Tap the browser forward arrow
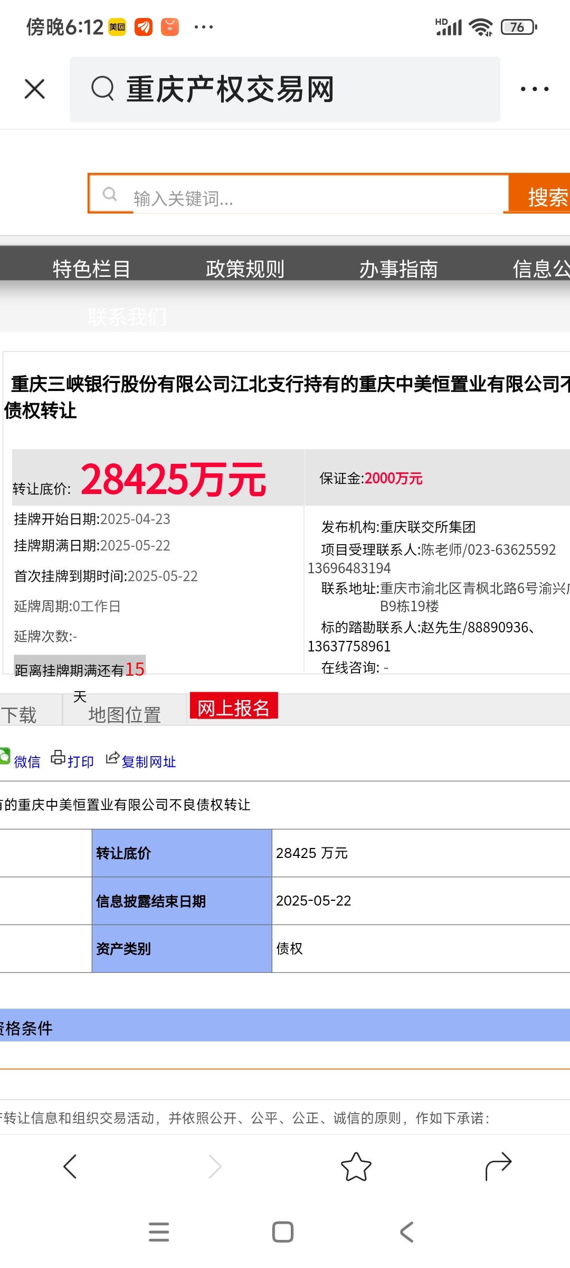 coord(215,1167)
